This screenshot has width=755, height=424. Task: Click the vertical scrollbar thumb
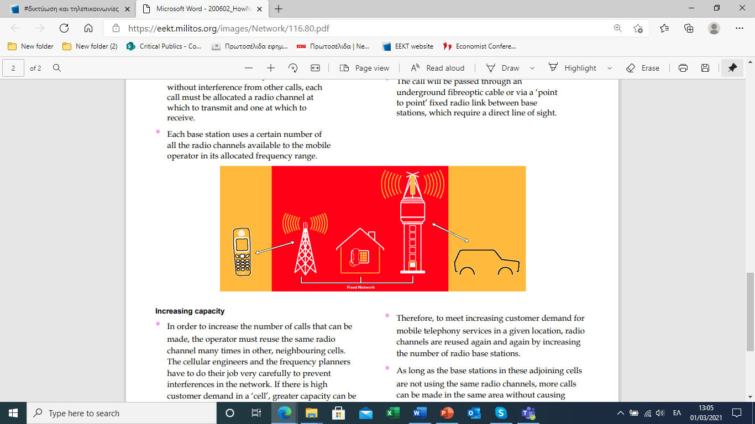click(x=750, y=311)
